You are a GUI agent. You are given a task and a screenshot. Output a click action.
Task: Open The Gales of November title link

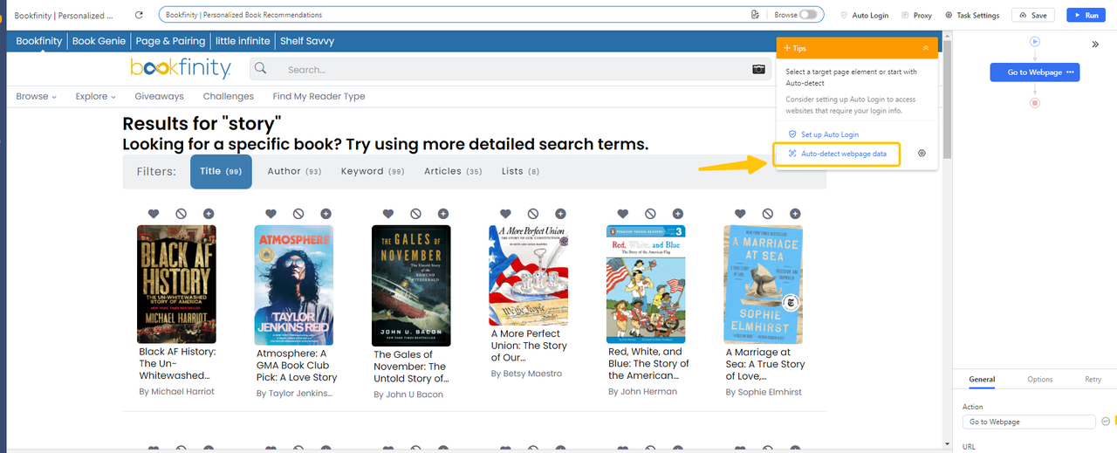point(411,367)
